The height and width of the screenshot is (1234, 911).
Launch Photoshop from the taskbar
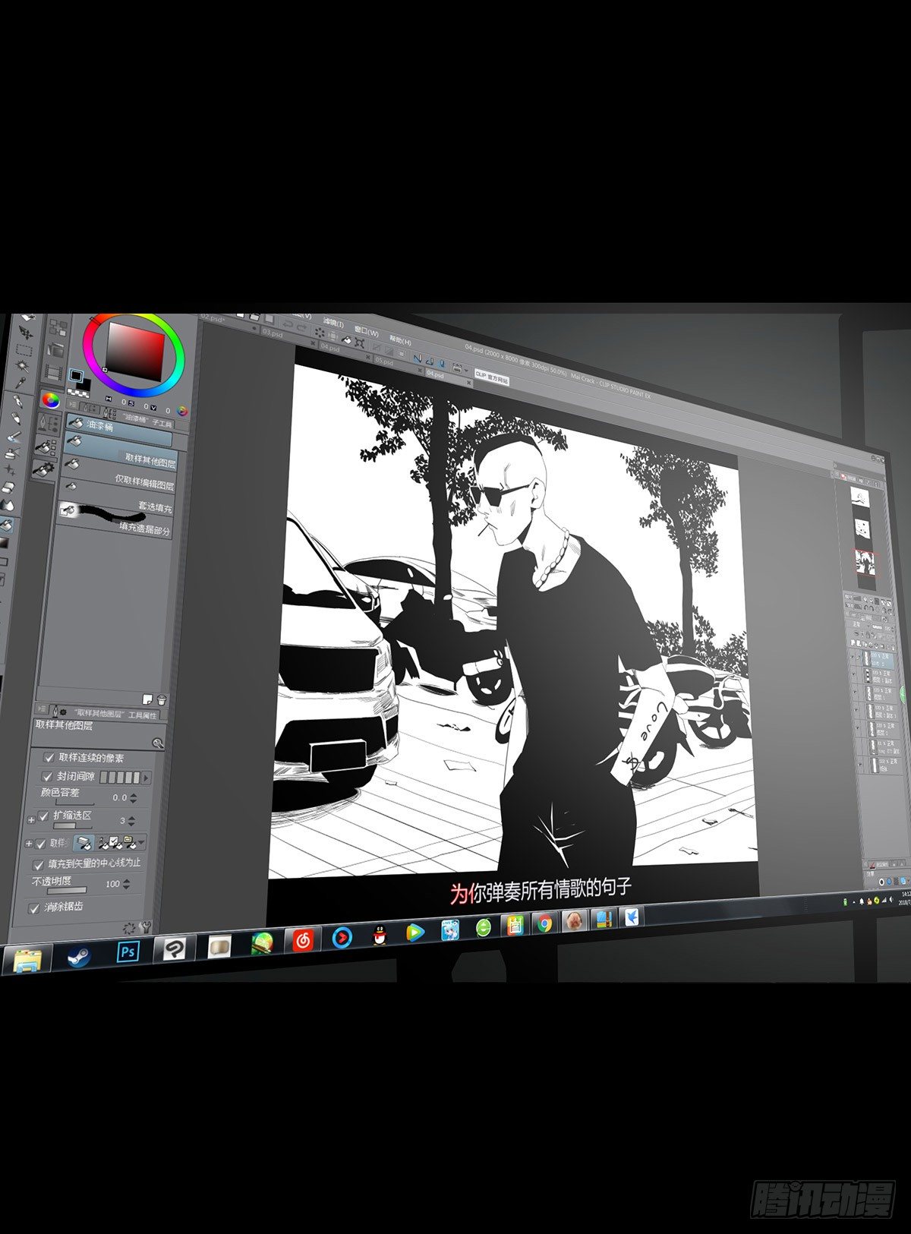(x=128, y=951)
